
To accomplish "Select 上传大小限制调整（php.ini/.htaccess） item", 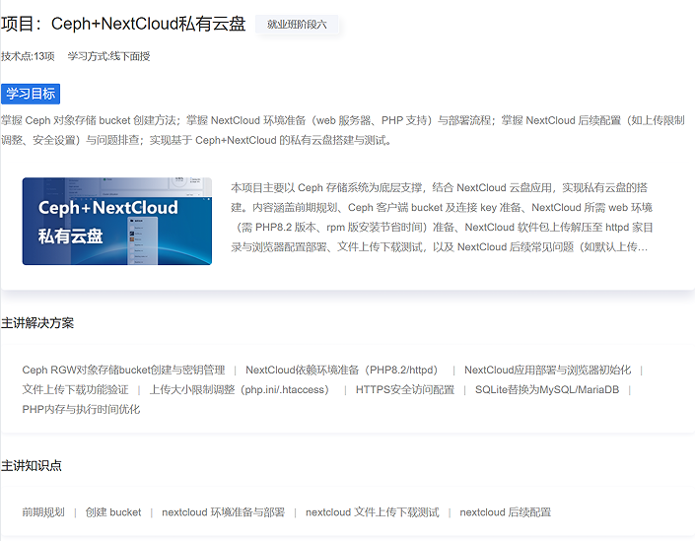I will click(x=242, y=389).
